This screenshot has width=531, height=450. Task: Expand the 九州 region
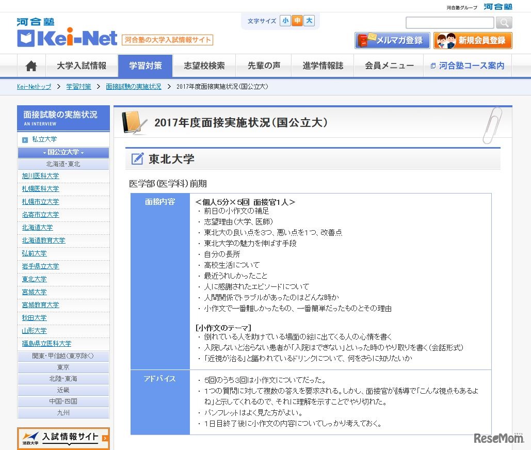tap(63, 413)
